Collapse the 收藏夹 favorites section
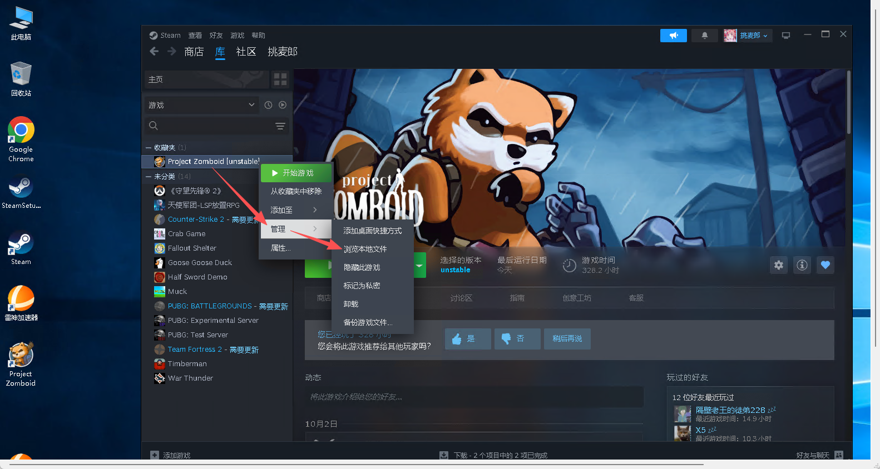 click(x=149, y=148)
